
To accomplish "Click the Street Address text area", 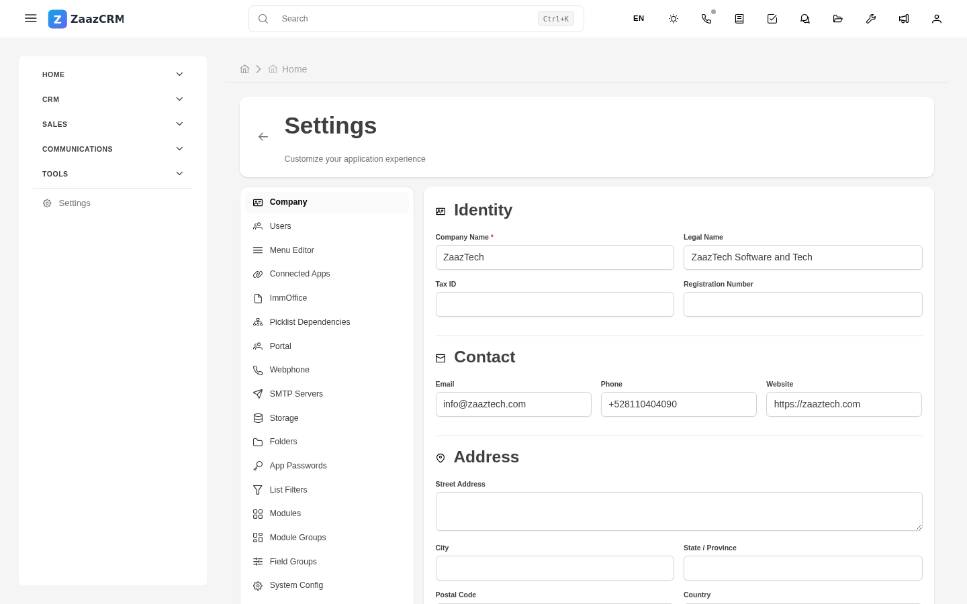I will pyautogui.click(x=679, y=511).
